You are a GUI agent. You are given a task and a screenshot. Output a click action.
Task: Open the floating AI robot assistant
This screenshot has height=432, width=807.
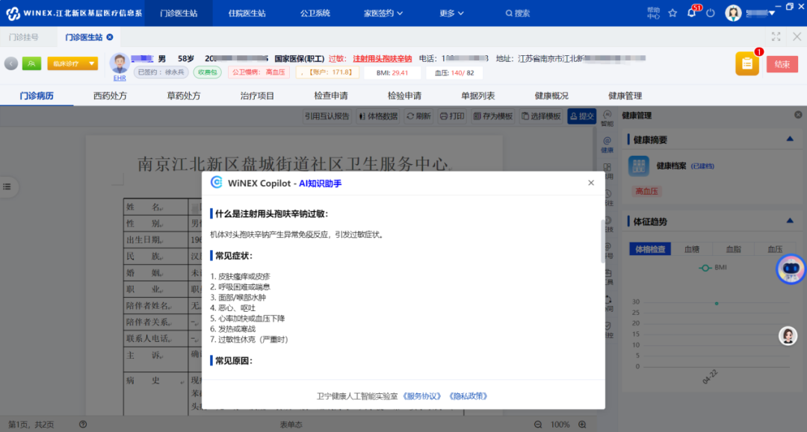click(791, 269)
